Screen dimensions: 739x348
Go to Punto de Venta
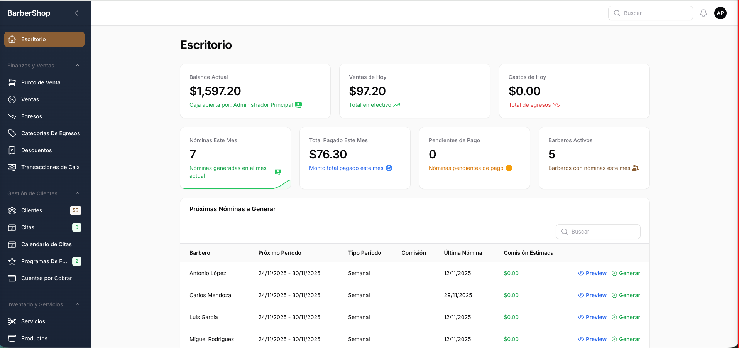pyautogui.click(x=44, y=82)
